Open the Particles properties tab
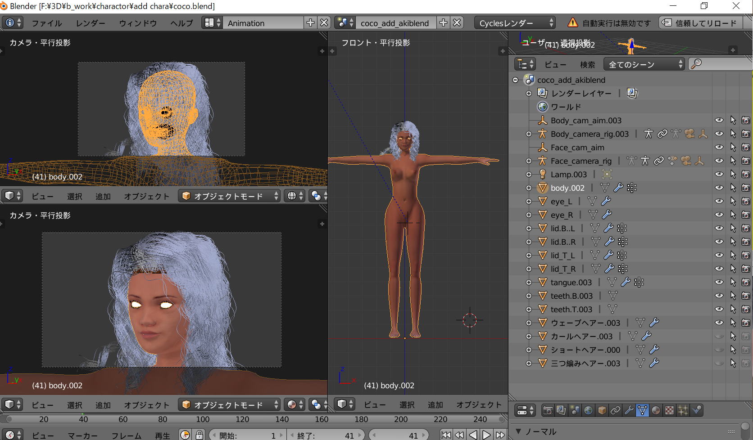 click(x=683, y=410)
